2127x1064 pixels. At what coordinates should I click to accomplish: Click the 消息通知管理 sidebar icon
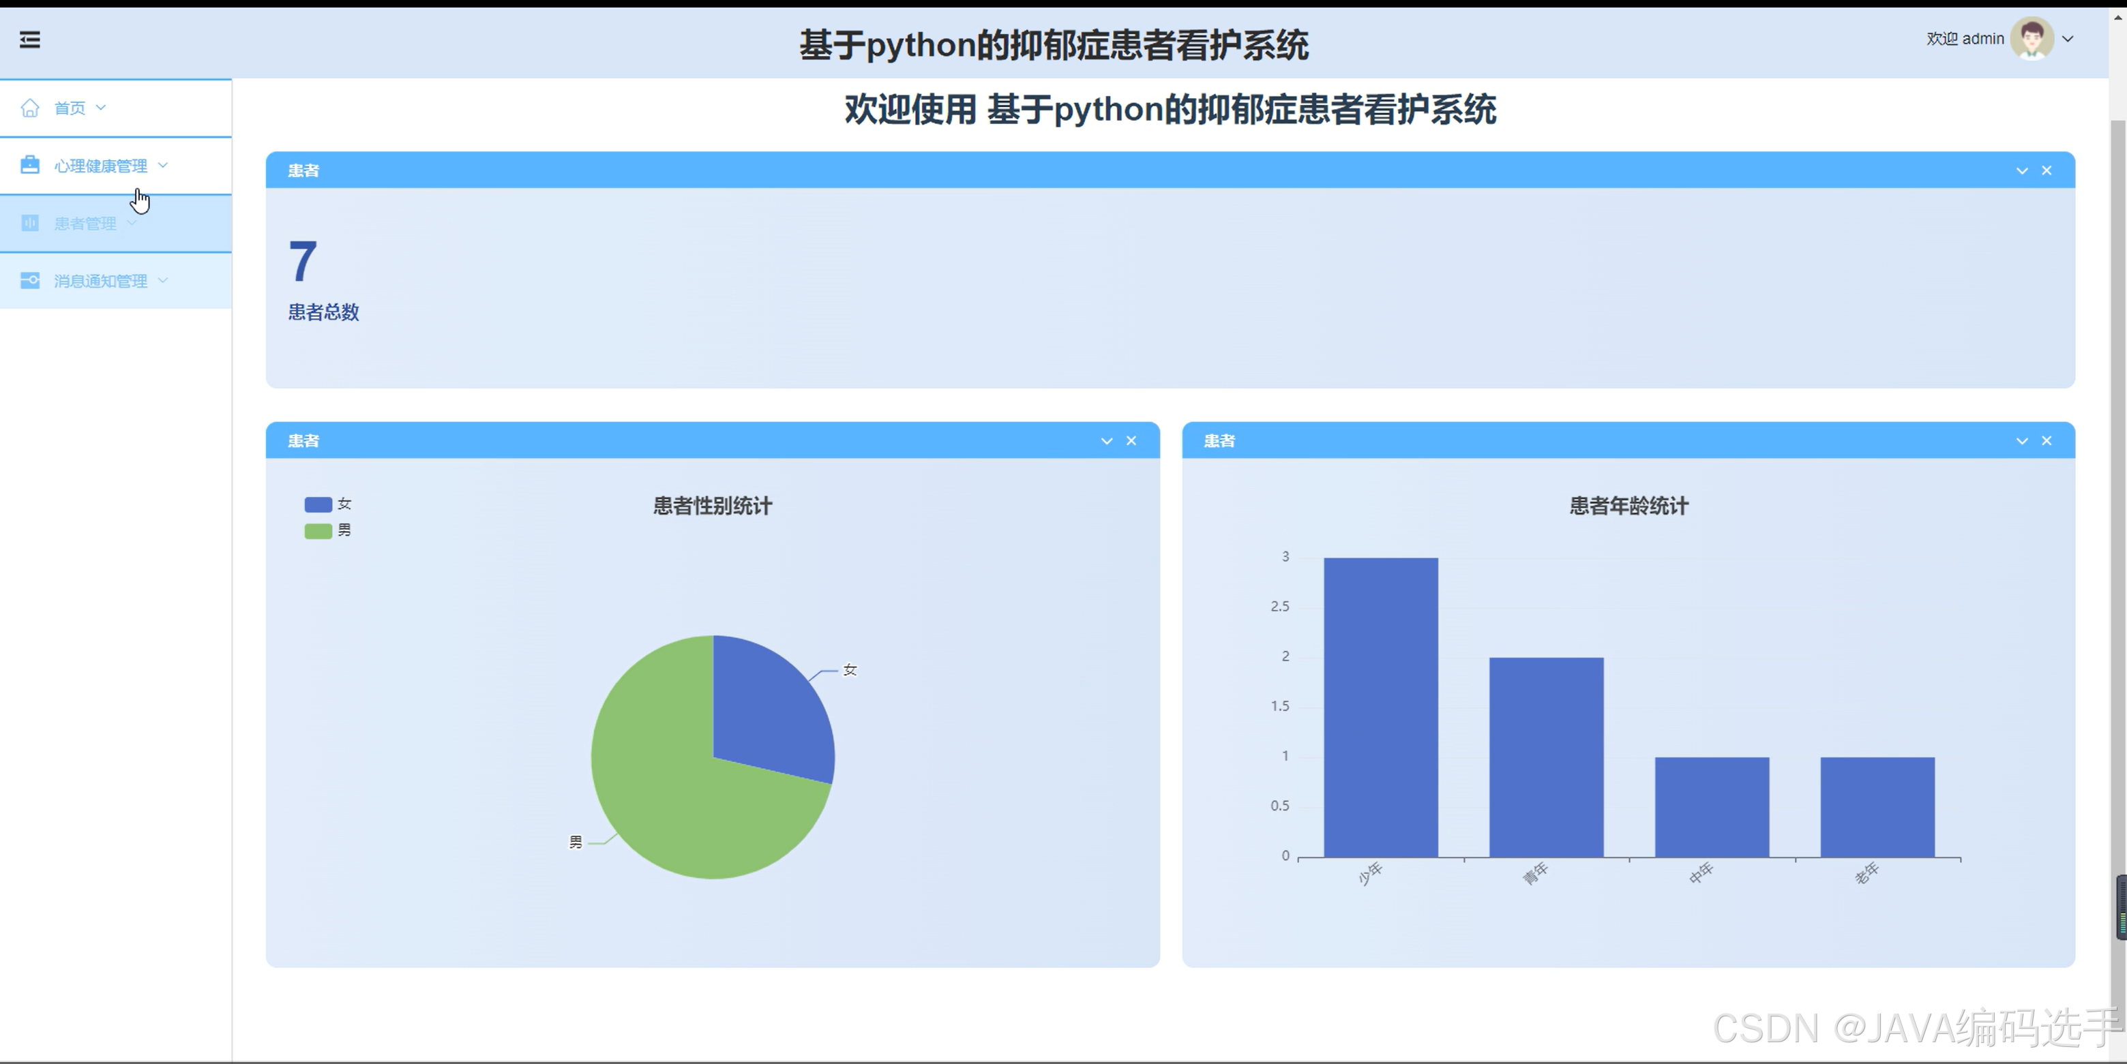30,281
